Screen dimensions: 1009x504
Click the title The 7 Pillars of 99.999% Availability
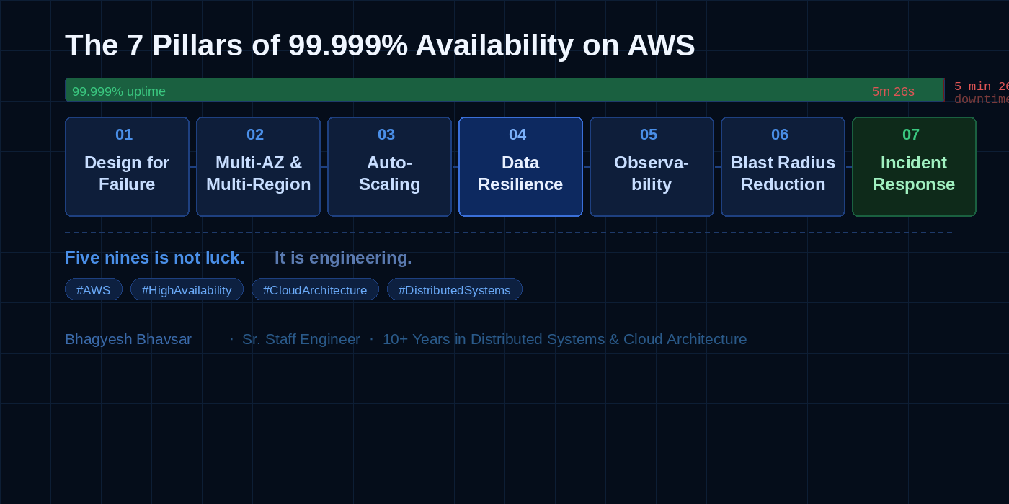click(x=380, y=45)
